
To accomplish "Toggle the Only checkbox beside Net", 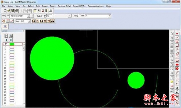I will click(80, 16).
